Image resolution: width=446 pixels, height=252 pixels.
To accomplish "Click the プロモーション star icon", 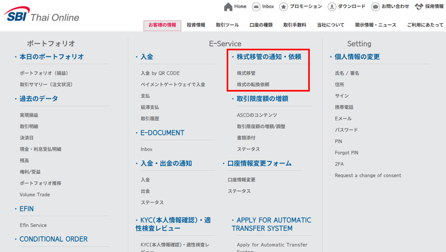I will (x=283, y=6).
